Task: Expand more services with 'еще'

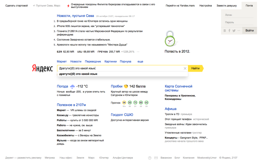Action: (140, 61)
